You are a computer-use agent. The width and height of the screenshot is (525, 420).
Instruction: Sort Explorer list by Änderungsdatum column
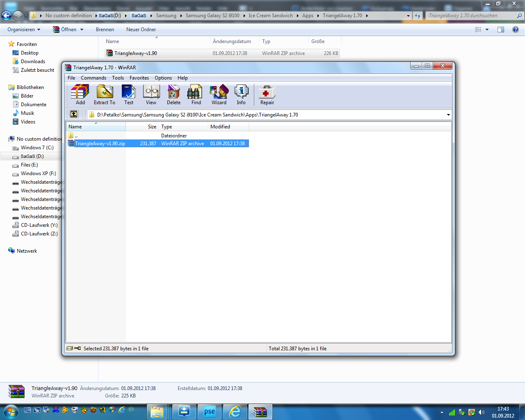tap(235, 41)
